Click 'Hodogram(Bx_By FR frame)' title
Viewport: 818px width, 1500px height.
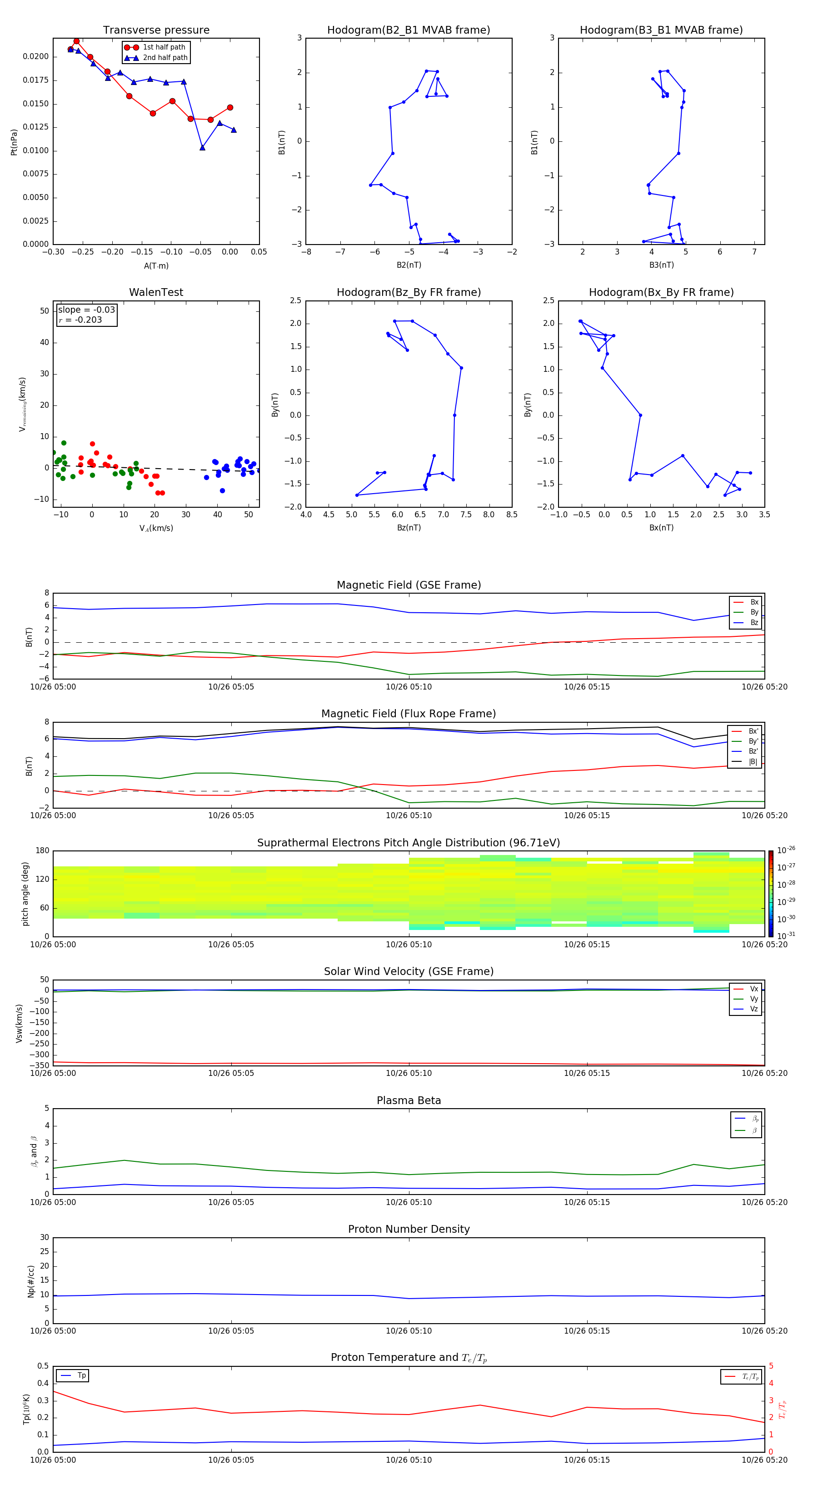pos(661,292)
